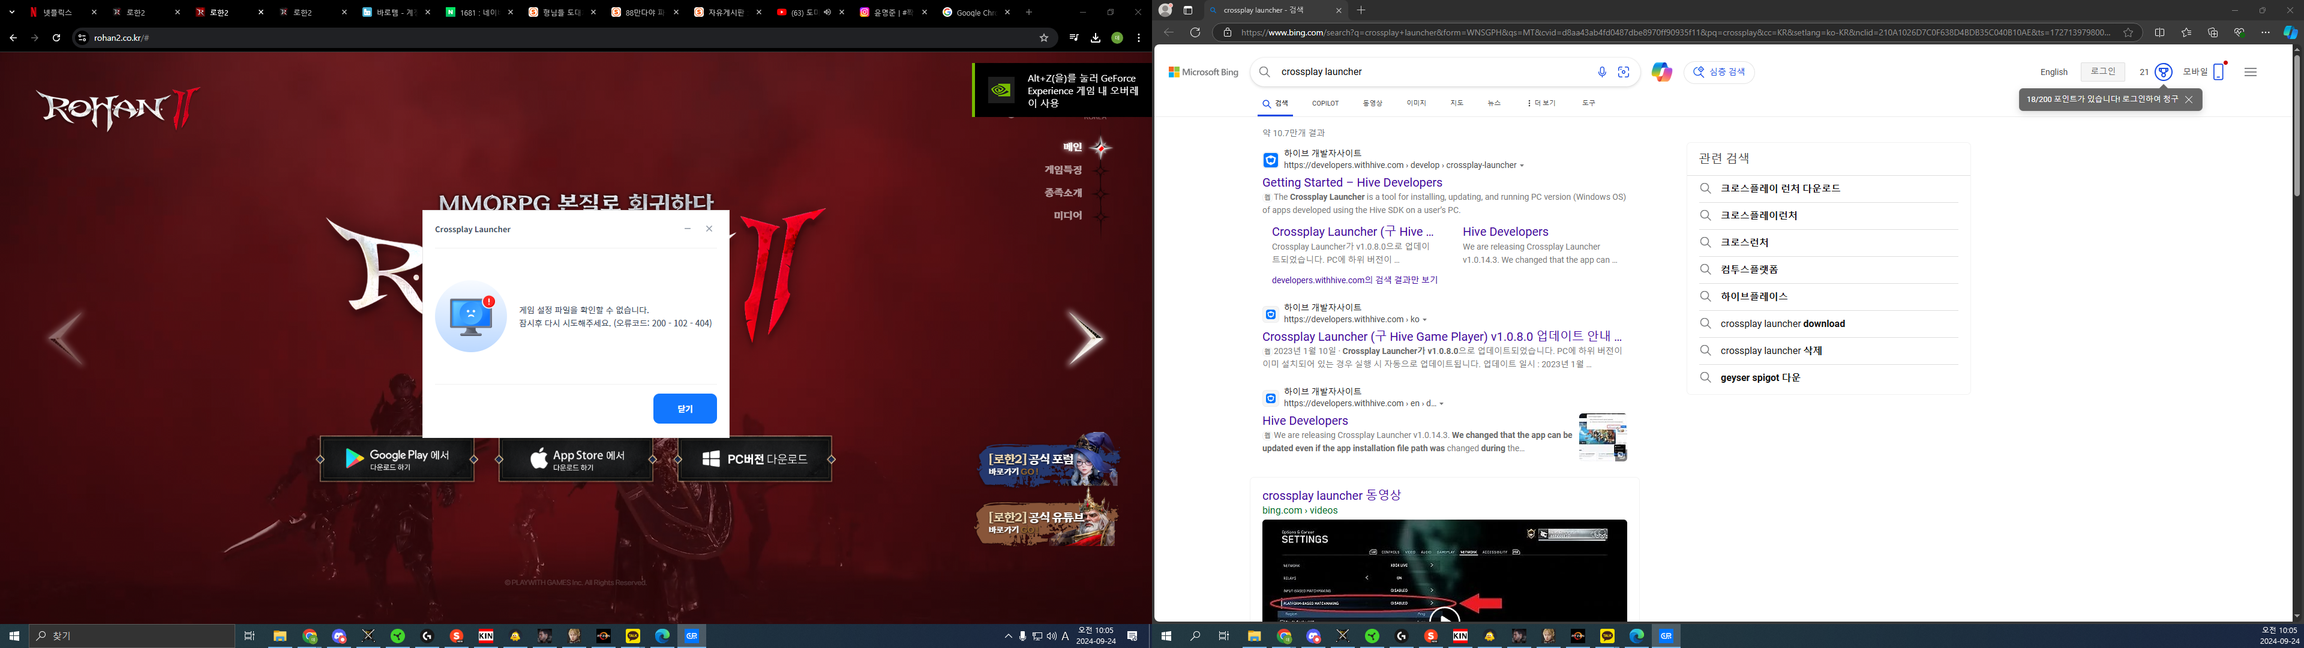Dismiss the rewards points tooltip
Image resolution: width=2304 pixels, height=648 pixels.
pos(2189,100)
